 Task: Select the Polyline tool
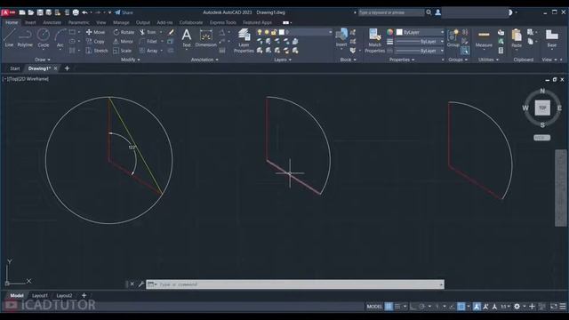[x=25, y=37]
